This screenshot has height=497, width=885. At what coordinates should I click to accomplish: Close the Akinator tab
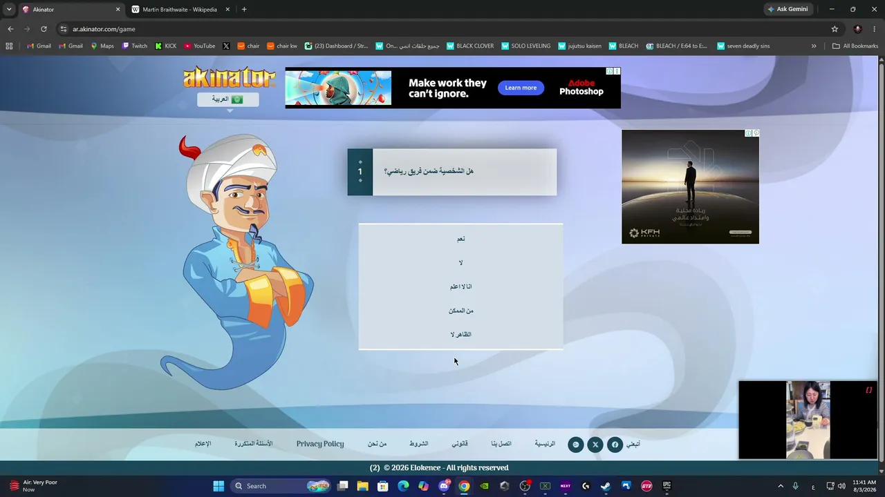[118, 10]
